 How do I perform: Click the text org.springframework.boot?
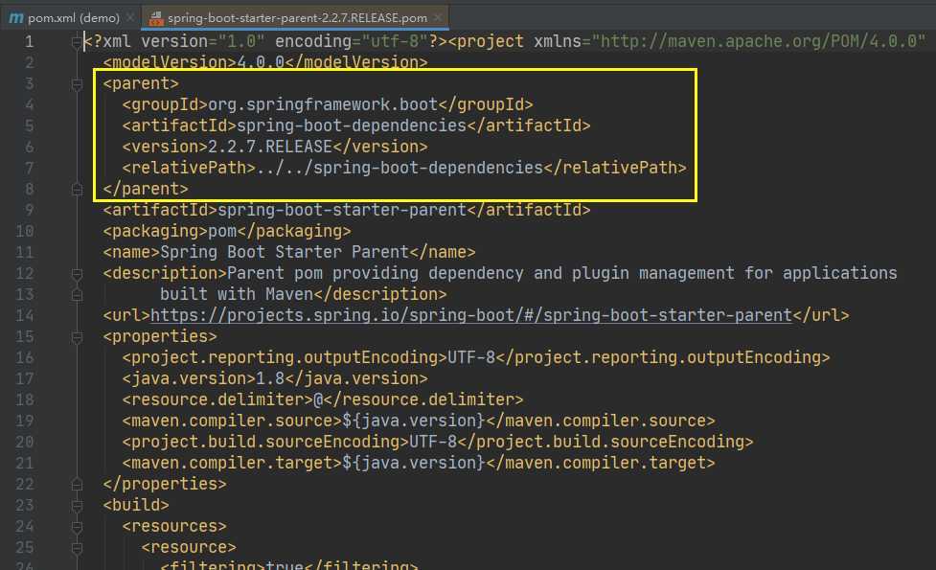click(323, 104)
